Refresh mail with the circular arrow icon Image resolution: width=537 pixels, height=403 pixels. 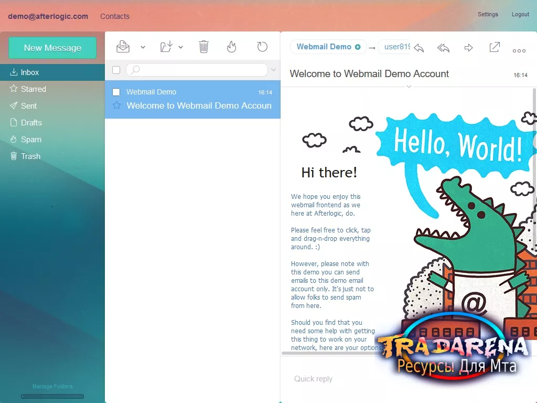coord(262,47)
